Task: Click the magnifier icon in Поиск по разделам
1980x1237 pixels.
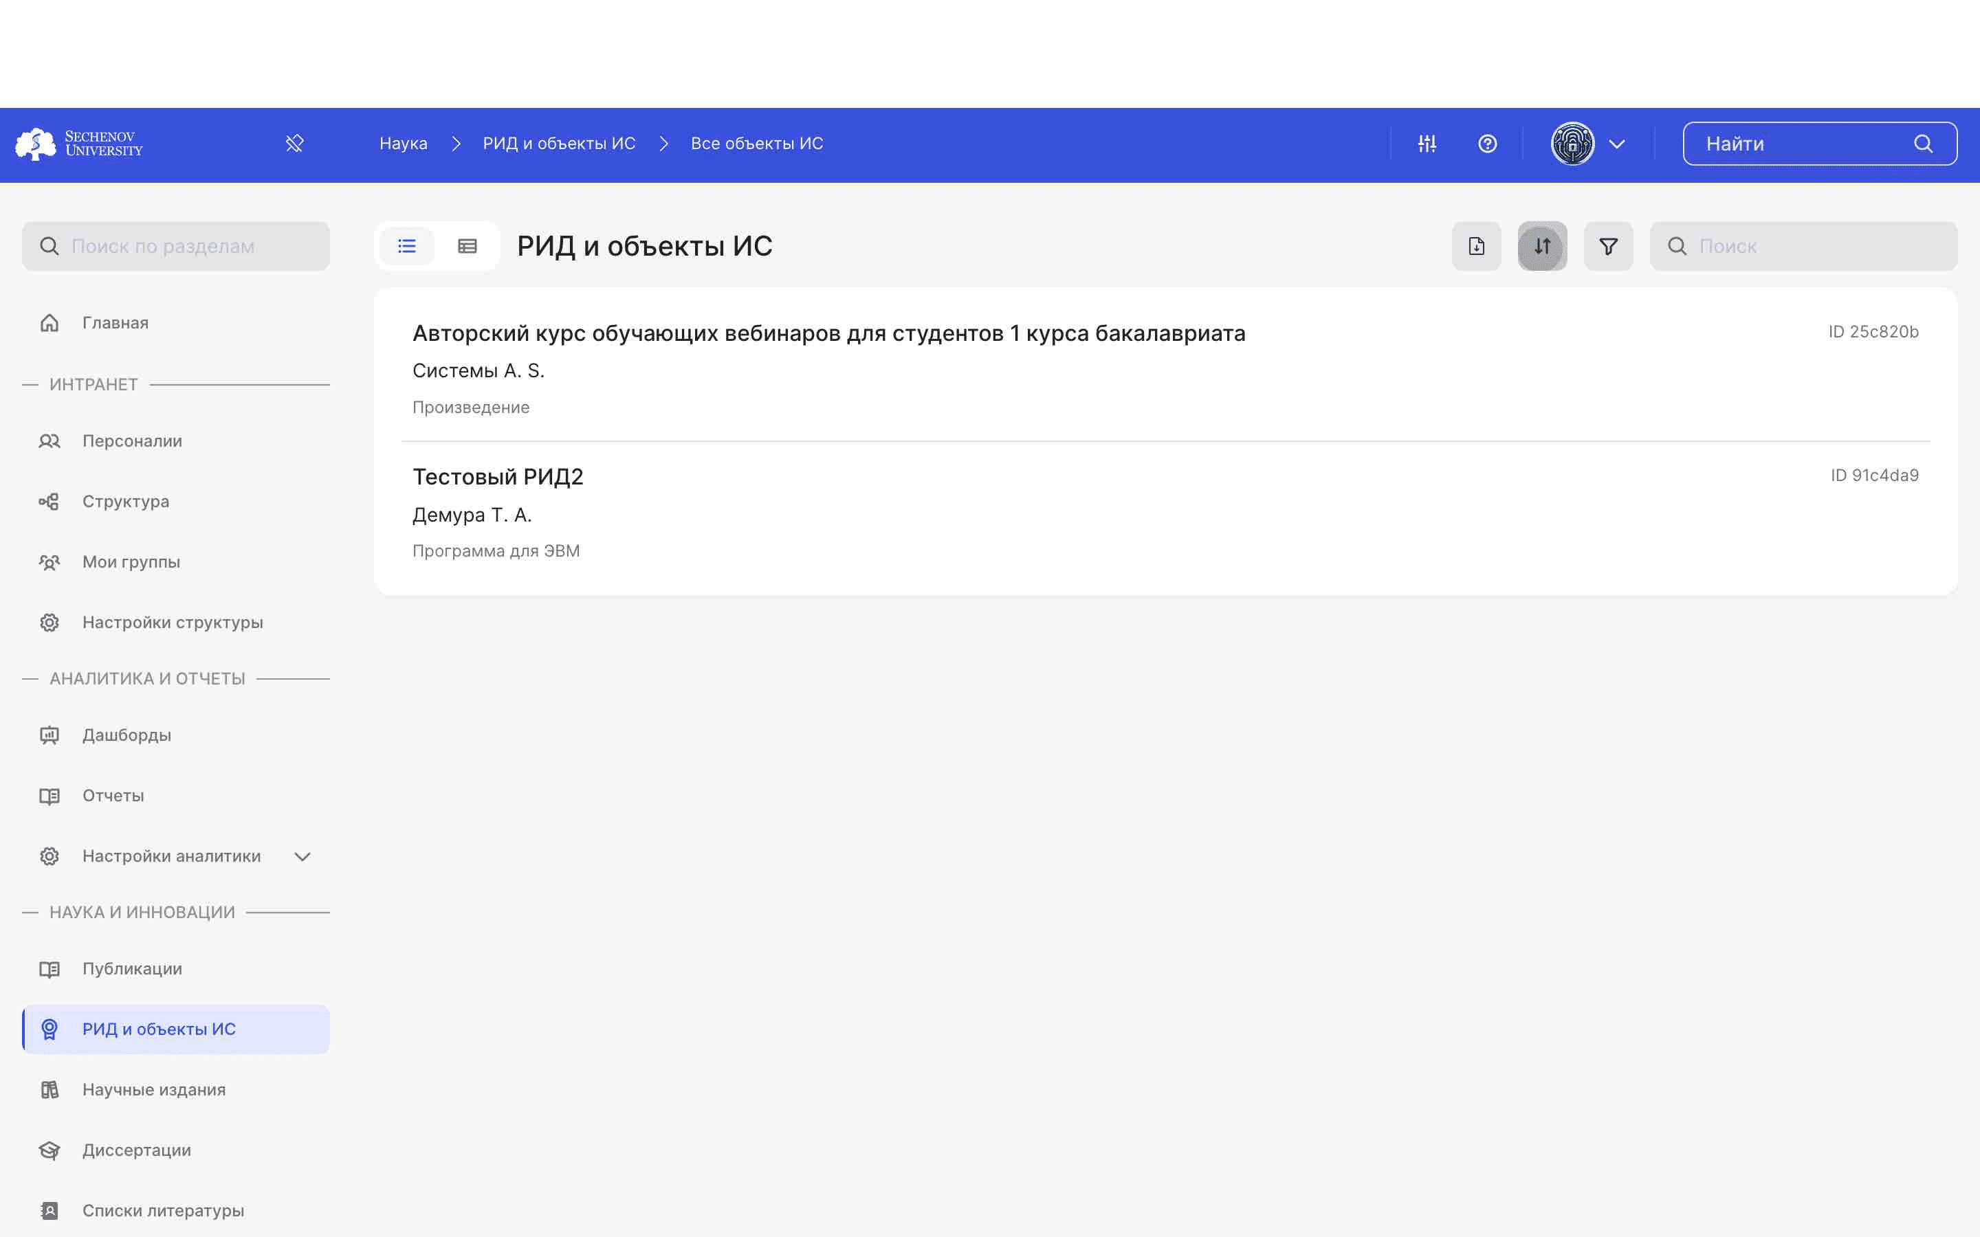Action: tap(49, 246)
